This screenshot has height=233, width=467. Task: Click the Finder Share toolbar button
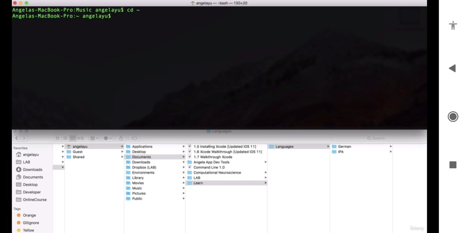click(121, 138)
